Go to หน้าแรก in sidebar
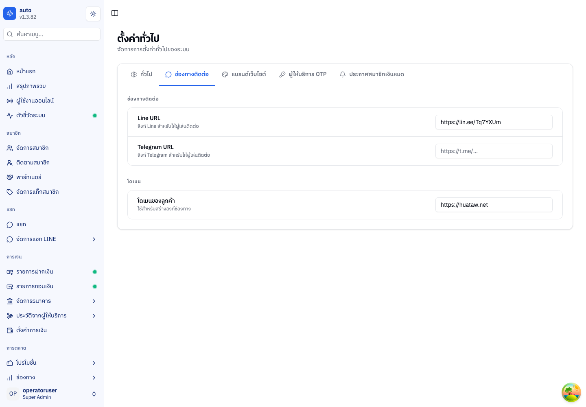 [x=52, y=72]
